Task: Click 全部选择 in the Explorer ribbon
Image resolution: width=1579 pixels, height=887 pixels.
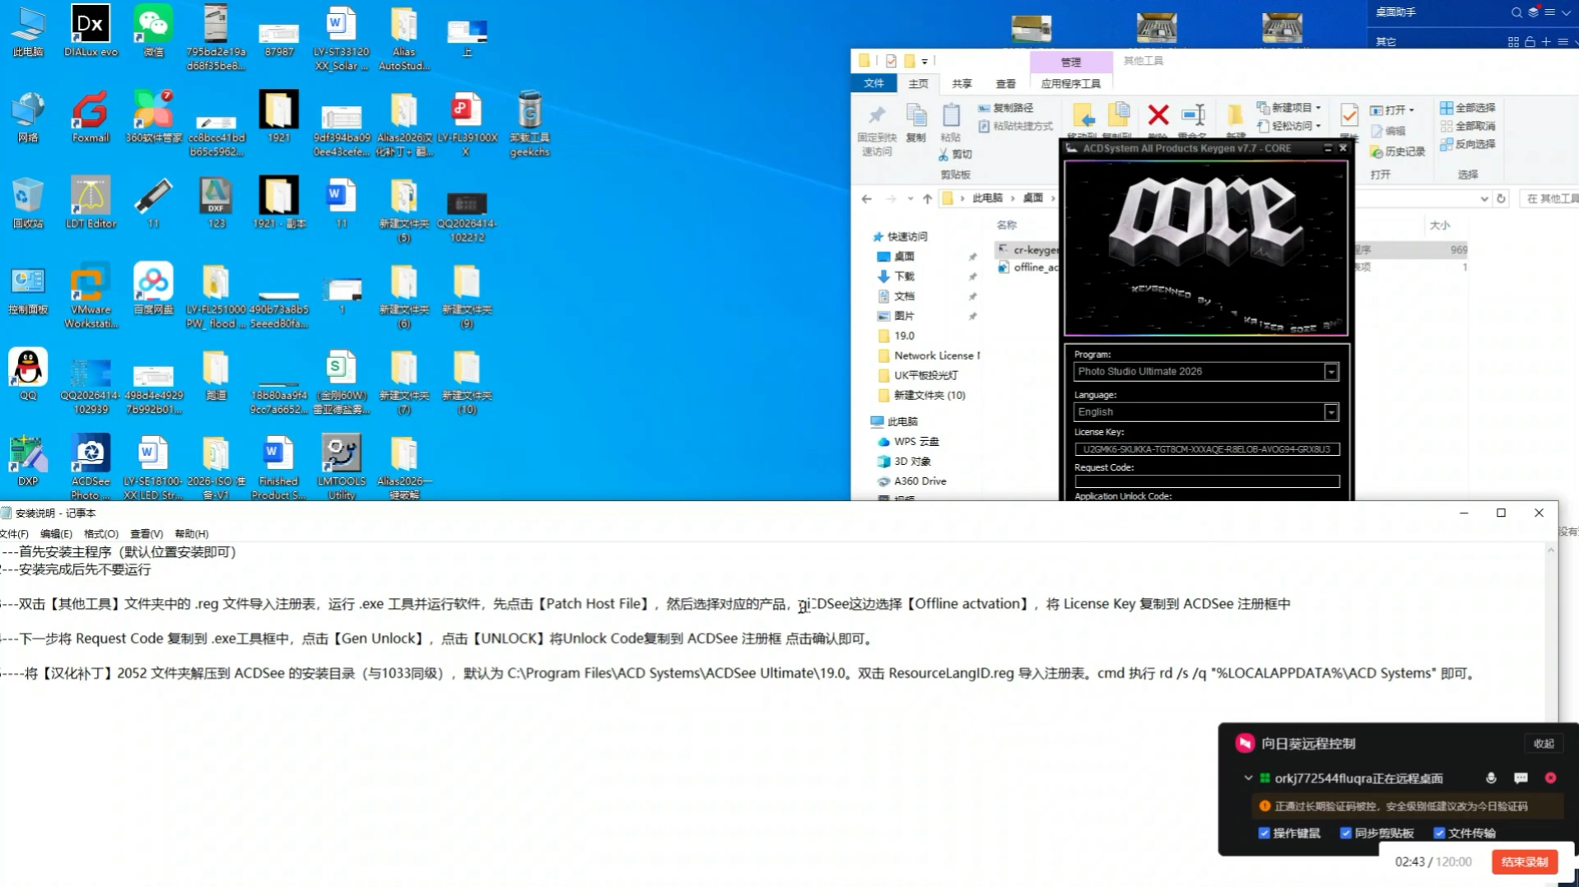Action: 1468,108
